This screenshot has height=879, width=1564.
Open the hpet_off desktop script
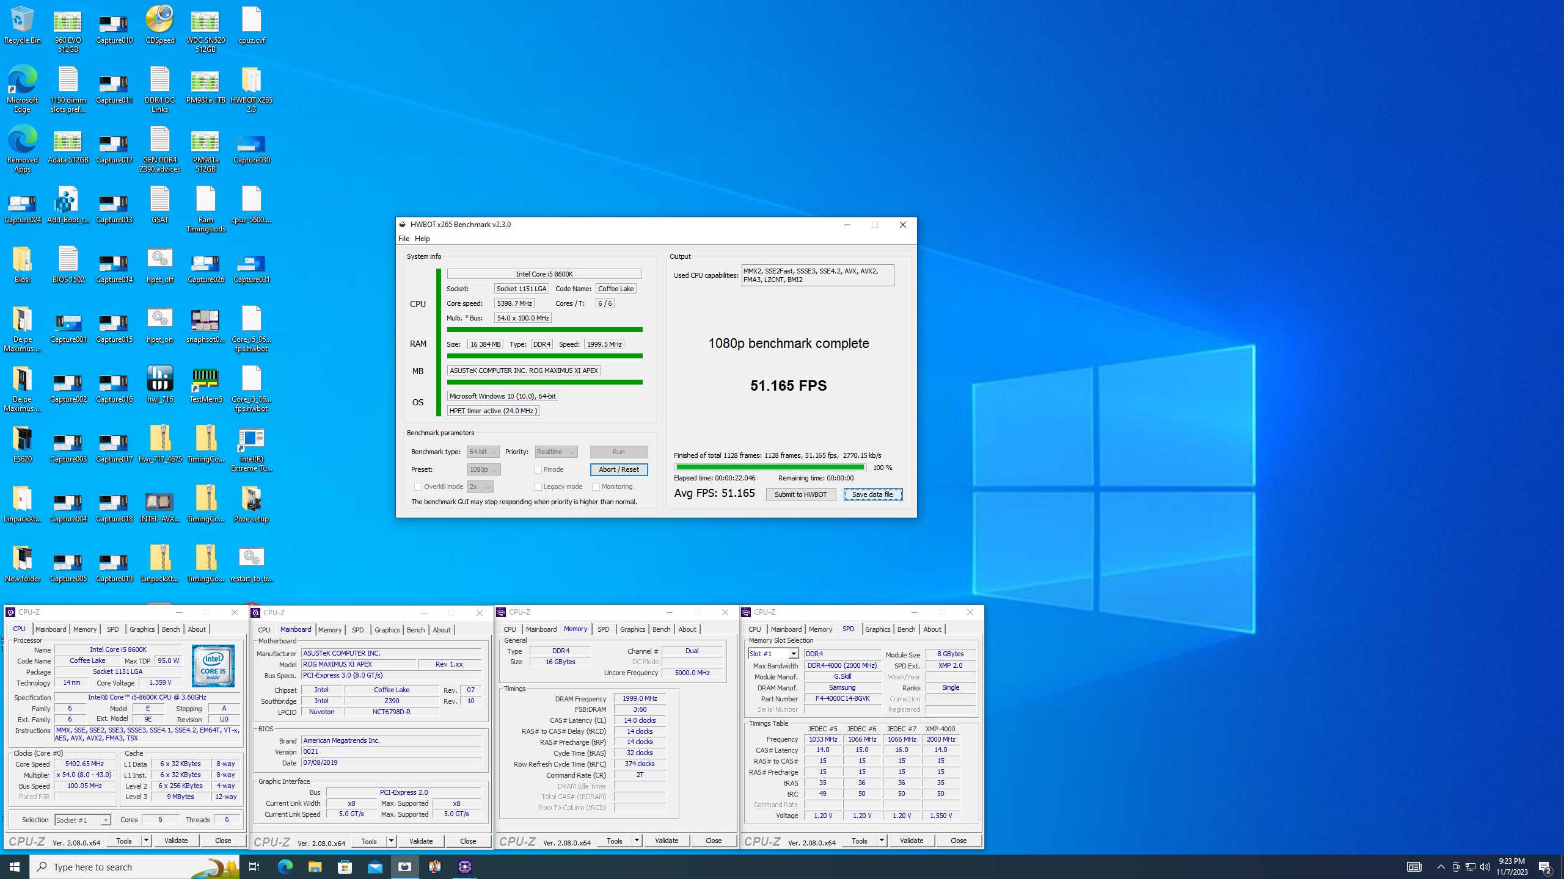(159, 265)
